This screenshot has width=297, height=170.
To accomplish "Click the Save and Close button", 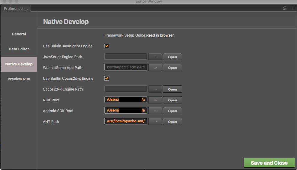I will (269, 163).
